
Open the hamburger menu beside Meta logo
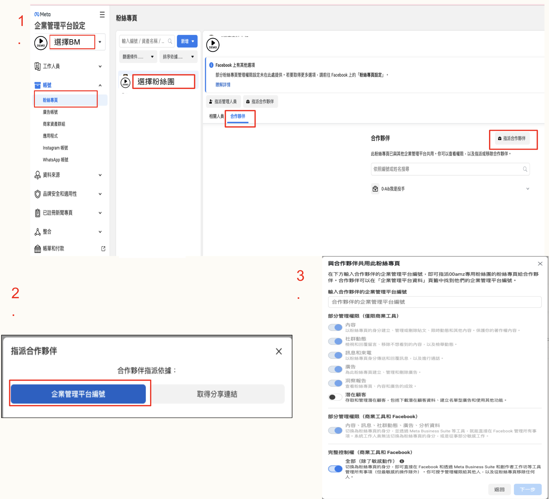[102, 14]
